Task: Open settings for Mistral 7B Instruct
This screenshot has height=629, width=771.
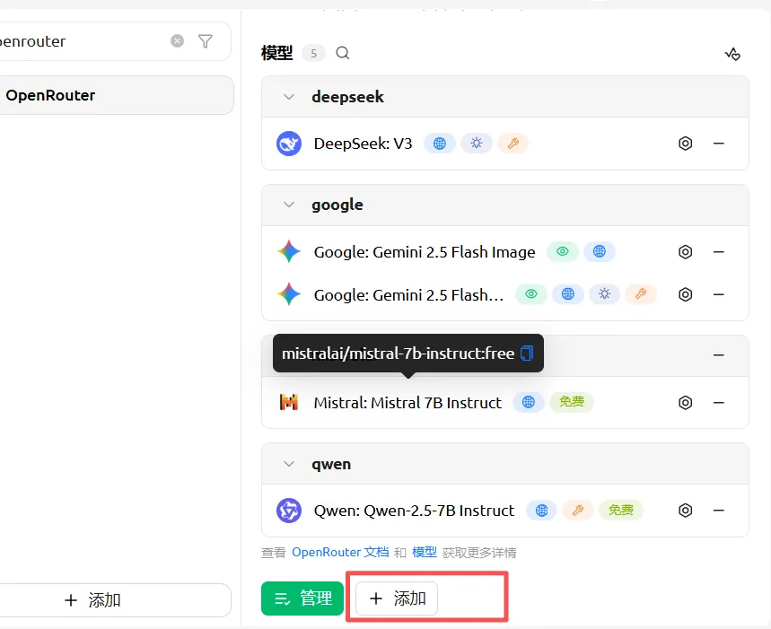Action: tap(686, 403)
